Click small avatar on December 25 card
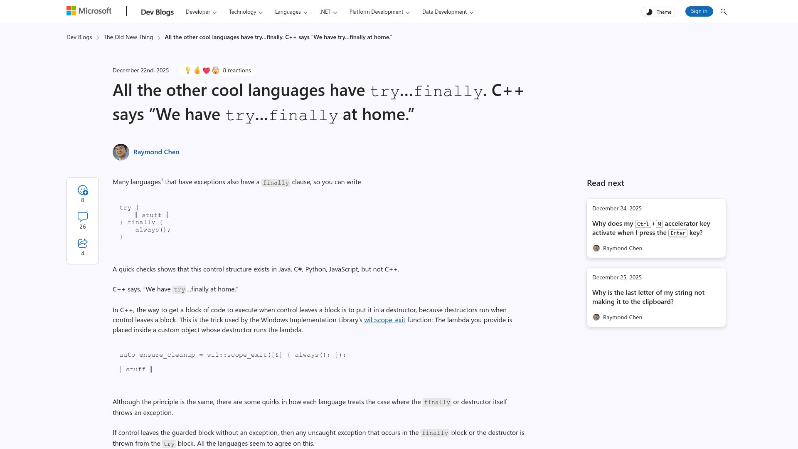Screen dimensions: 798x449 click(x=596, y=317)
